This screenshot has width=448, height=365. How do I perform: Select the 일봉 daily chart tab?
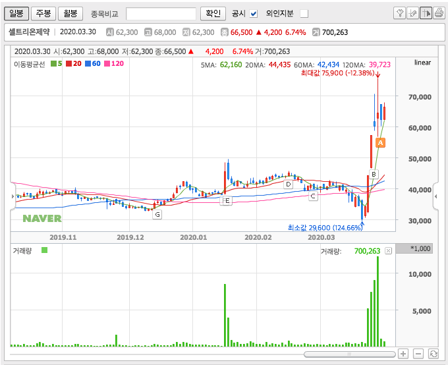tap(16, 13)
